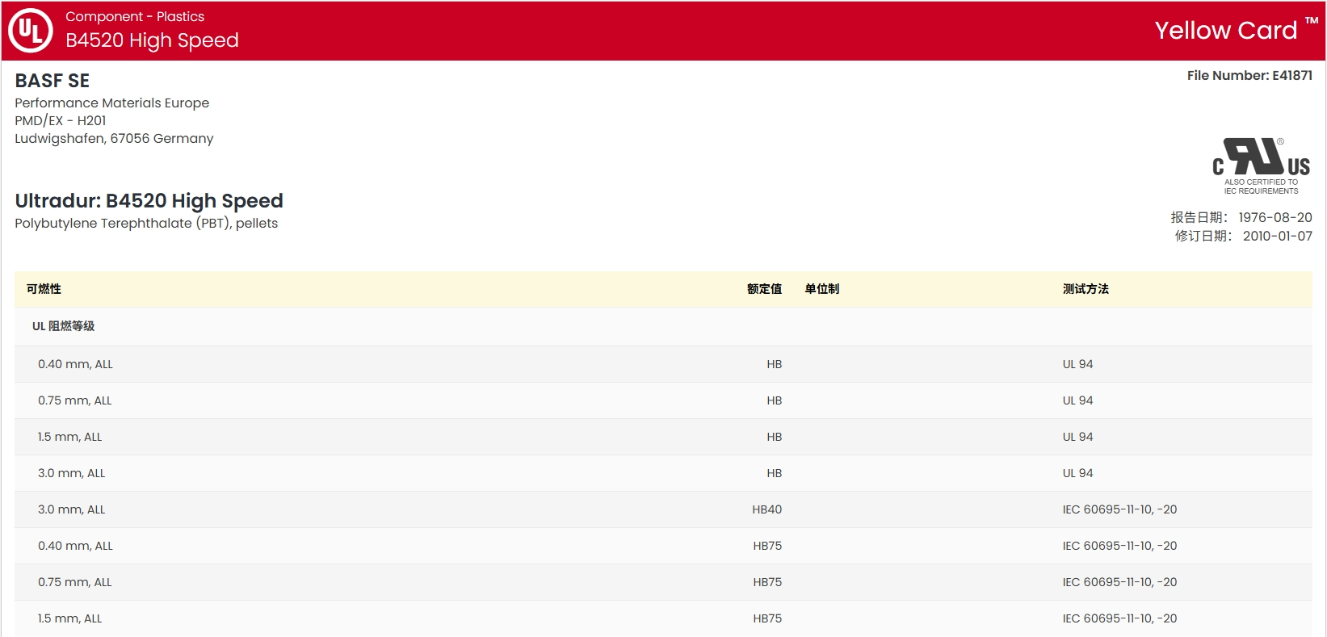This screenshot has height=637, width=1327.
Task: Click '3.0 mm, ALL' in the UL 94 row
Action: (x=71, y=473)
